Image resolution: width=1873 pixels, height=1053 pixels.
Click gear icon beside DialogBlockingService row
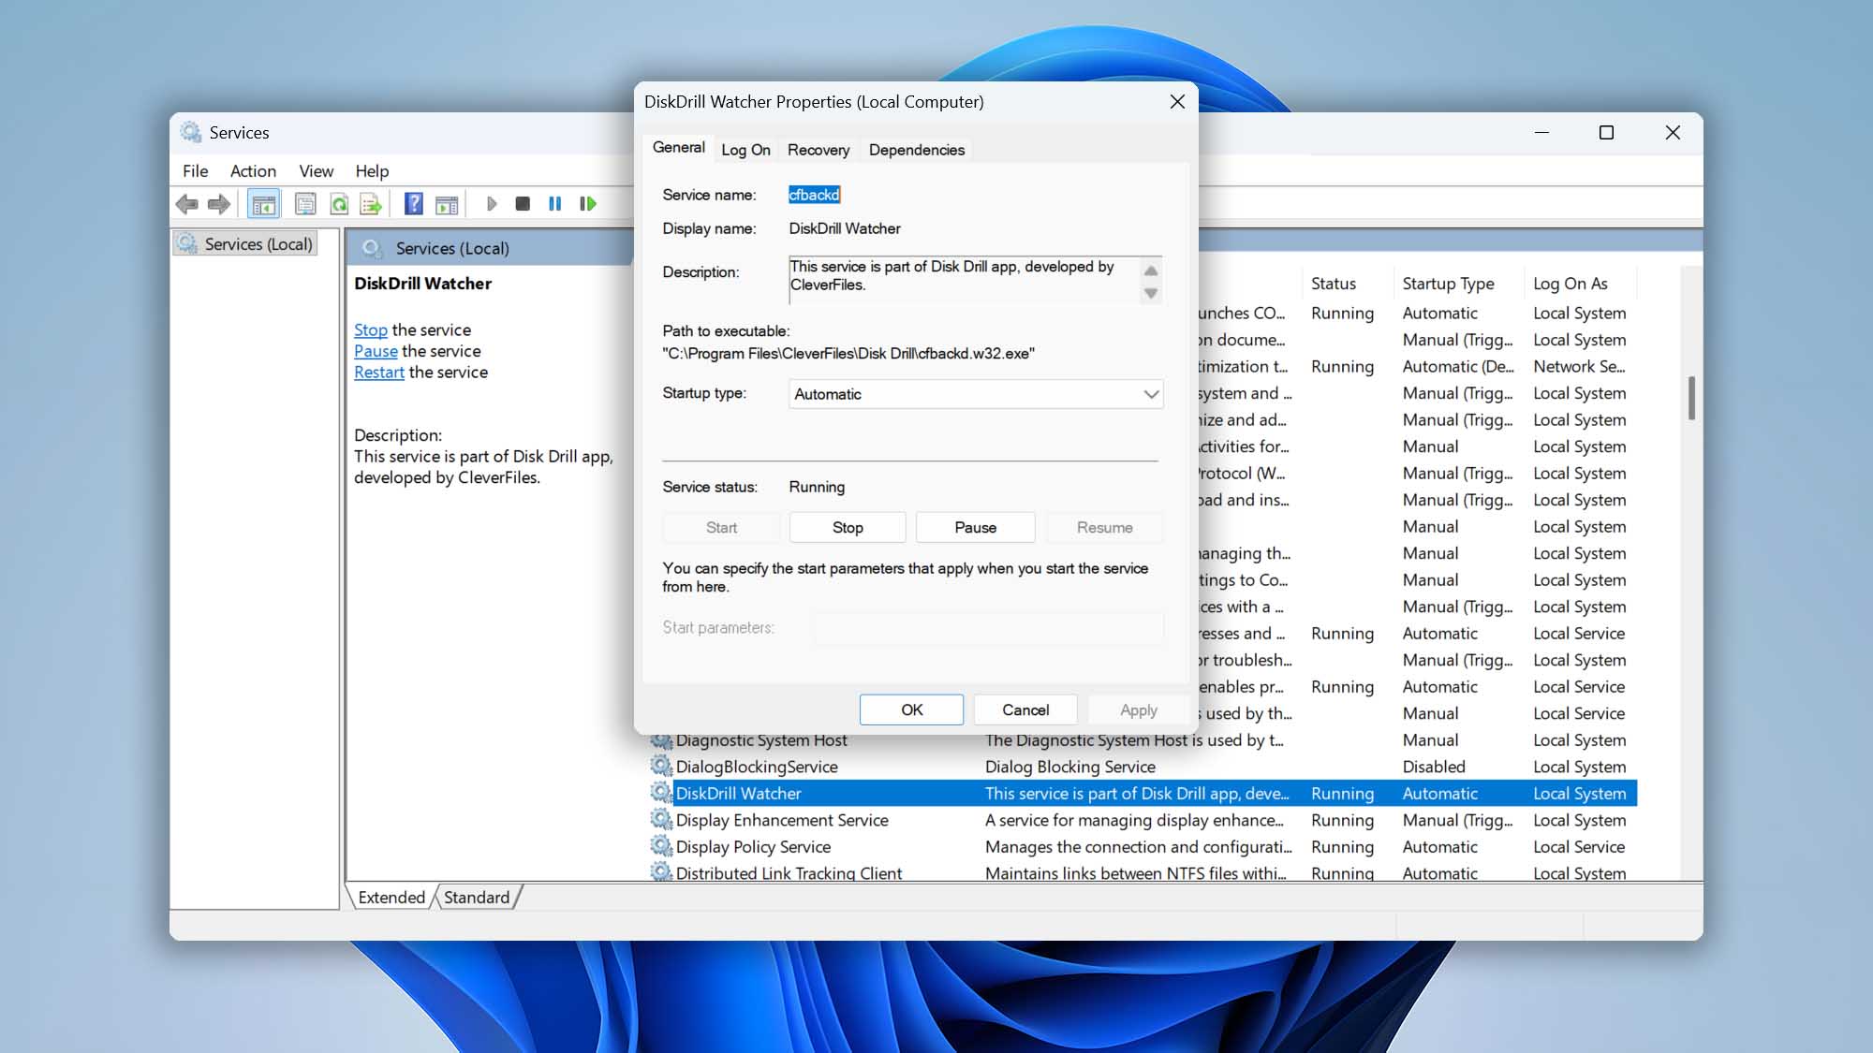pos(661,766)
